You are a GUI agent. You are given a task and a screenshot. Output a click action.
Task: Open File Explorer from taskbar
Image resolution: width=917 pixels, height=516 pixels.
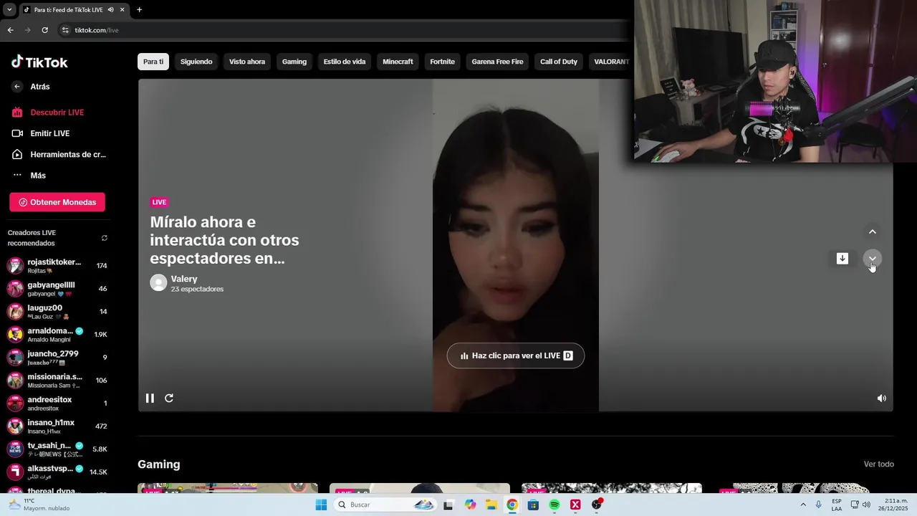coord(491,505)
